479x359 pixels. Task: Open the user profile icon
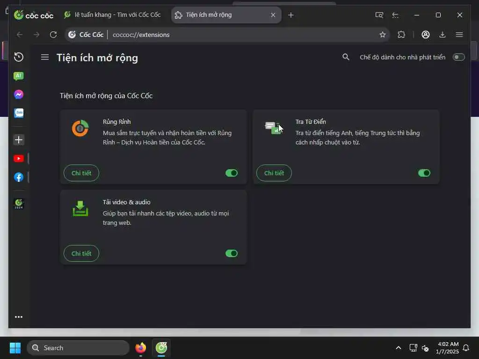[426, 35]
